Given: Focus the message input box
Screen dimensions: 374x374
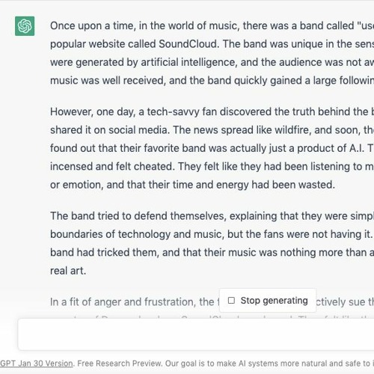Looking at the screenshot, I should [x=196, y=334].
